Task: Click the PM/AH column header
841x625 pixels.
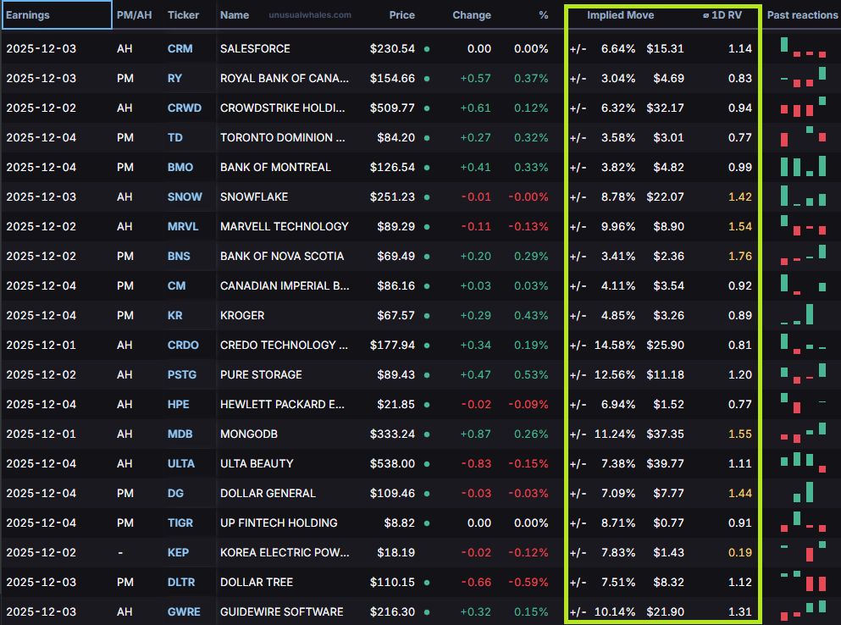Action: point(134,15)
